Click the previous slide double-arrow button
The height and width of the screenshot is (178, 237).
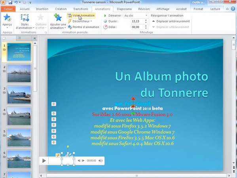pos(234,167)
